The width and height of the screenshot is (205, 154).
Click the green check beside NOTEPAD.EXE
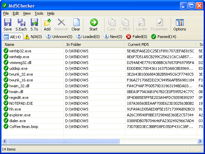6,103
